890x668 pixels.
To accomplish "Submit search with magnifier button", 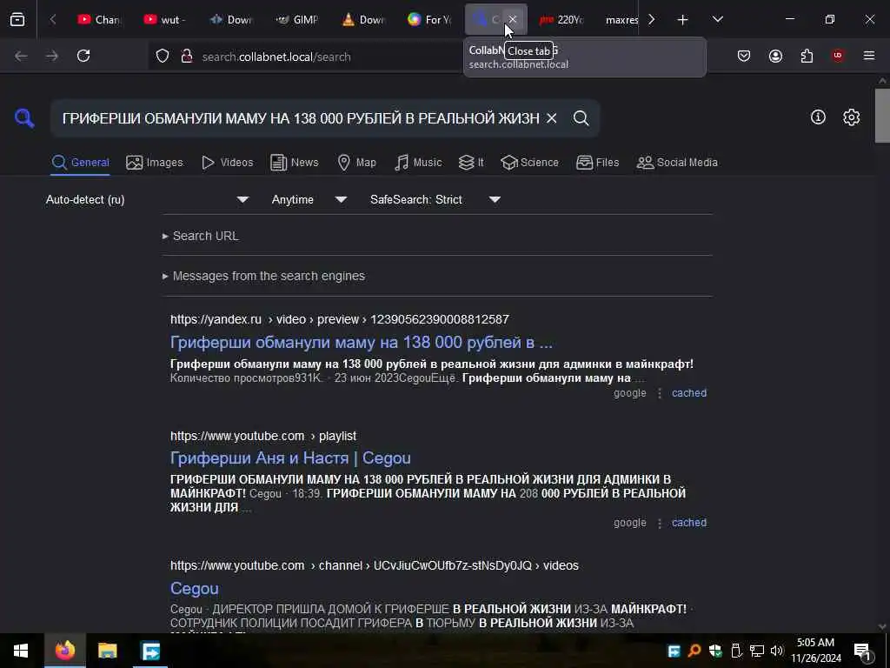I will [581, 118].
